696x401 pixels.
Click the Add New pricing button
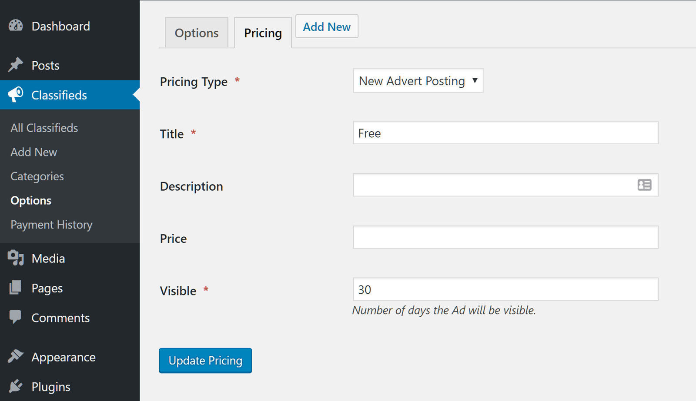click(327, 27)
